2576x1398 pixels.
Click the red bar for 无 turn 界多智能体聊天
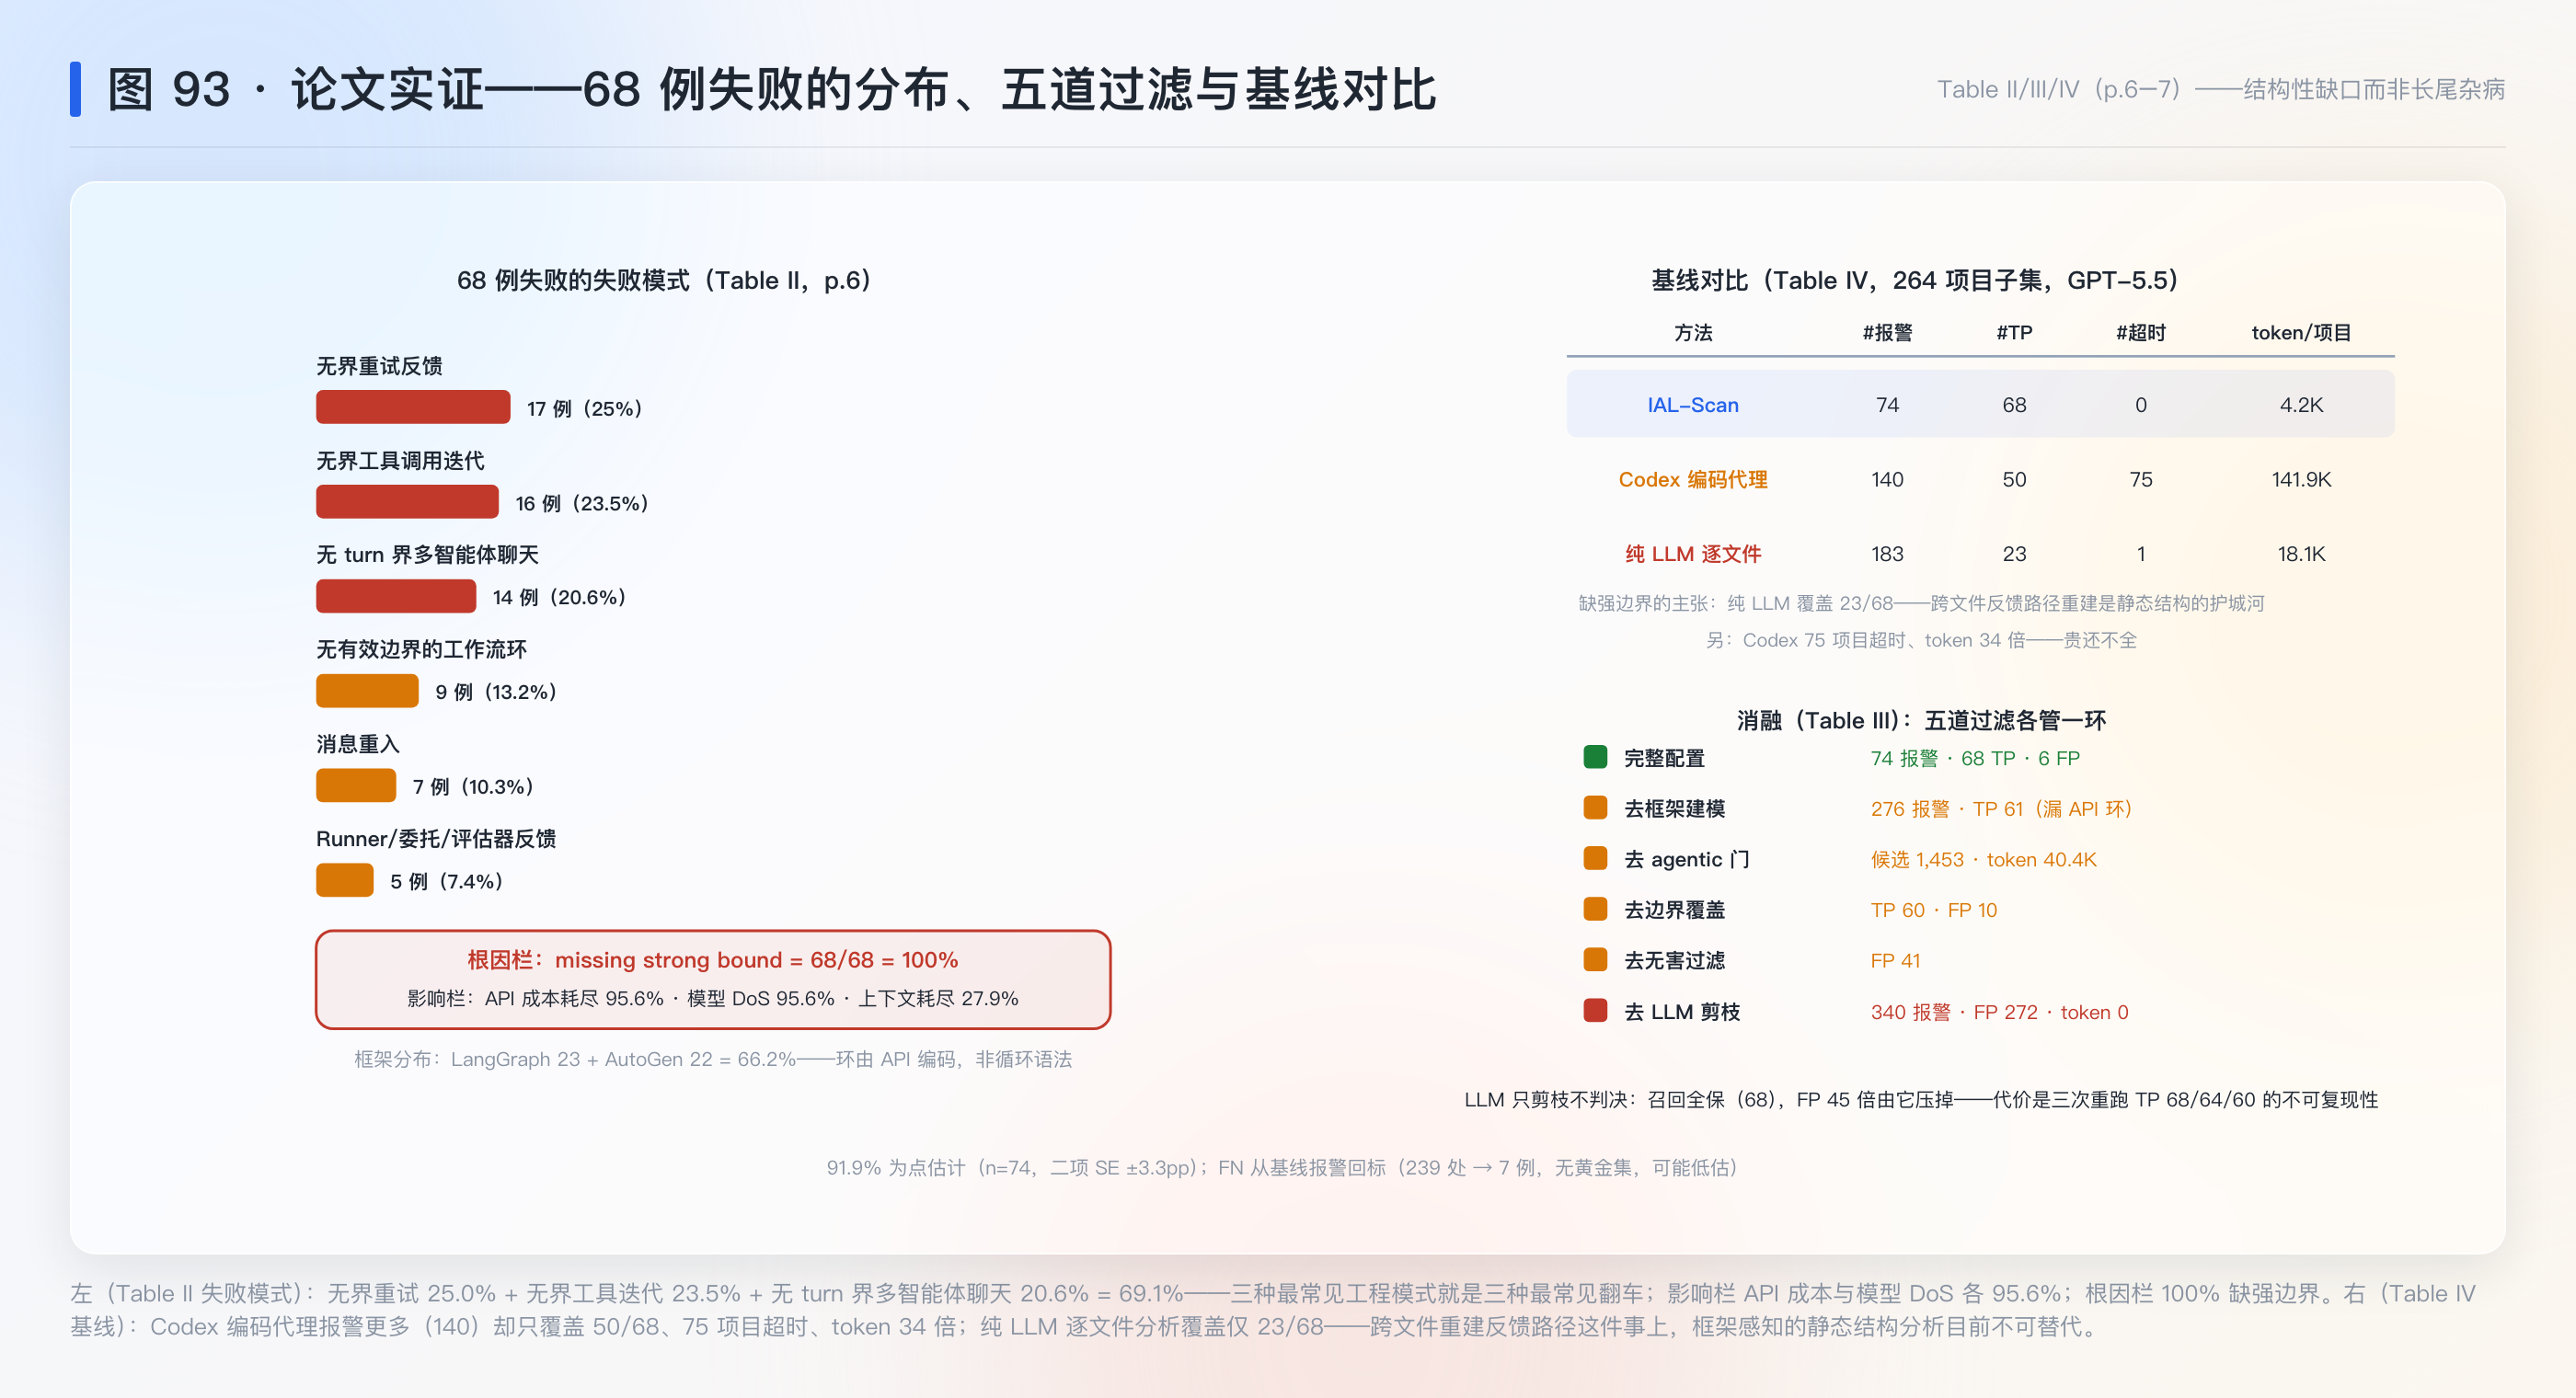pos(396,596)
